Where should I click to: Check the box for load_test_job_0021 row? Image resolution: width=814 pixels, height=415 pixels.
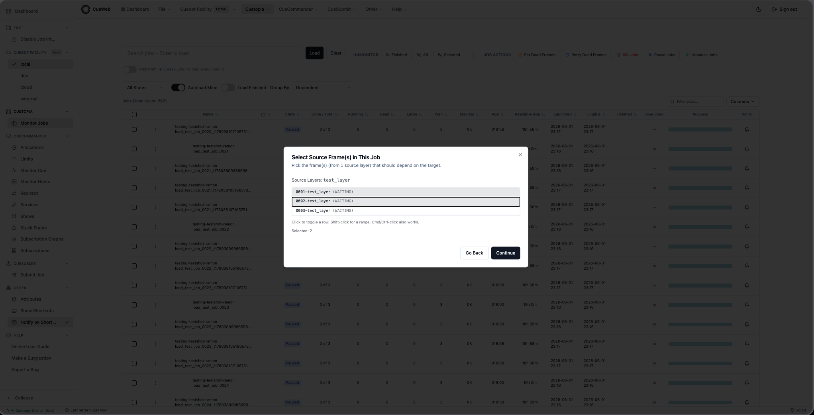(x=134, y=149)
